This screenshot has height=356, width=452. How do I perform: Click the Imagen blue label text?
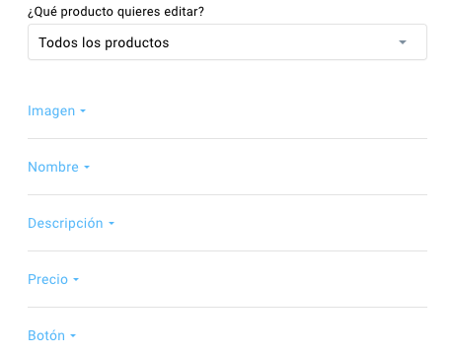[51, 111]
